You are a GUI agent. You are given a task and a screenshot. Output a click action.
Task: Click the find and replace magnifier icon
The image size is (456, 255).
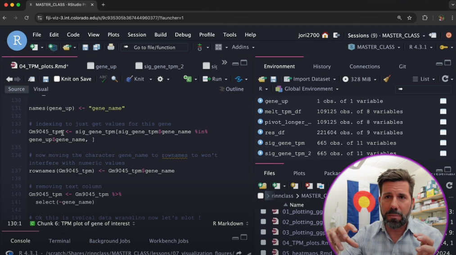coord(115,79)
